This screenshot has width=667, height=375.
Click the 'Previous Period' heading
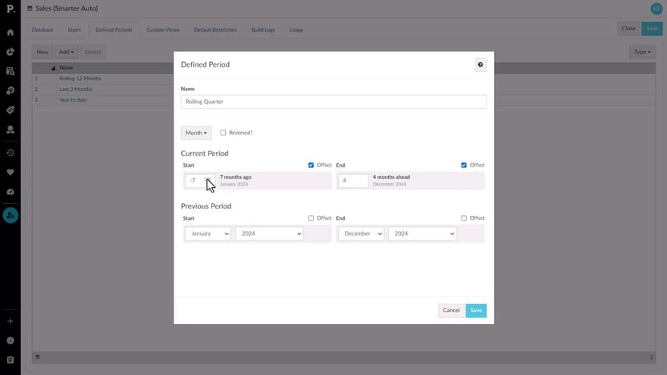pyautogui.click(x=206, y=206)
